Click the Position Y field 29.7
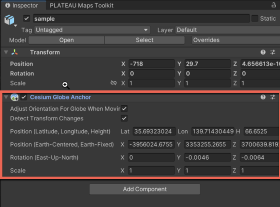The image size is (280, 207). point(207,64)
